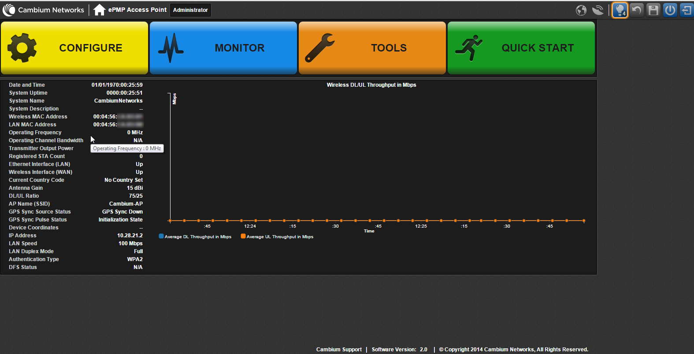
Task: Select the Initialization State value
Action: point(121,220)
